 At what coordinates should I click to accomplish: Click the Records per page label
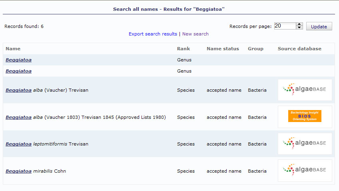(250, 26)
